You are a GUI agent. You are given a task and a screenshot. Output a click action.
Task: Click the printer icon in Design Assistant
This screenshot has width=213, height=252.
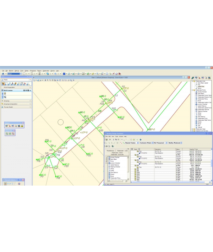pyautogui.click(x=106, y=146)
